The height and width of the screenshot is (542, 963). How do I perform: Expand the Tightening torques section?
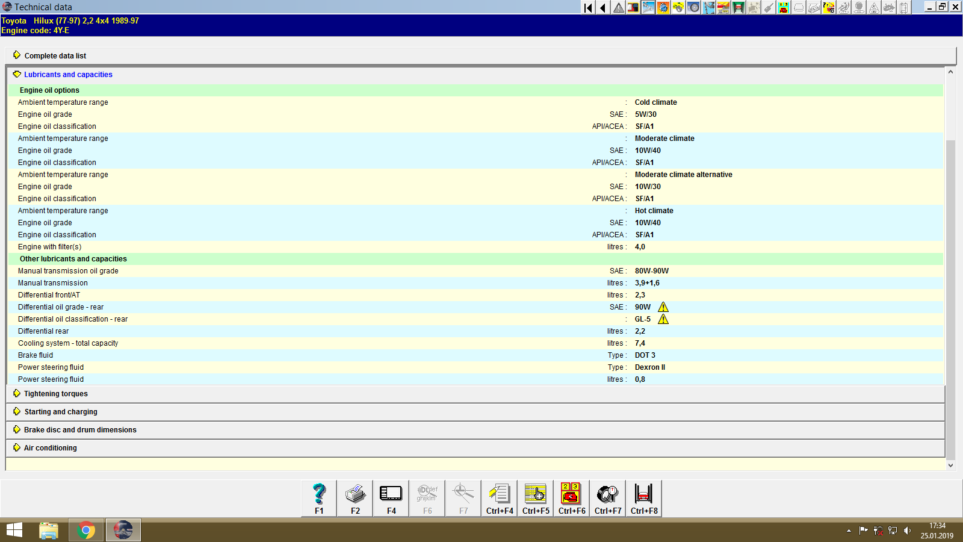[55, 393]
